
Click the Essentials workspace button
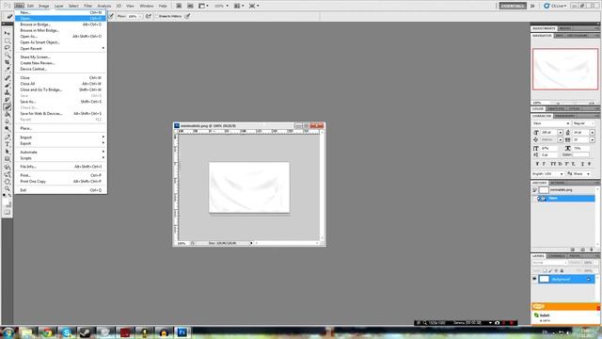coord(513,6)
